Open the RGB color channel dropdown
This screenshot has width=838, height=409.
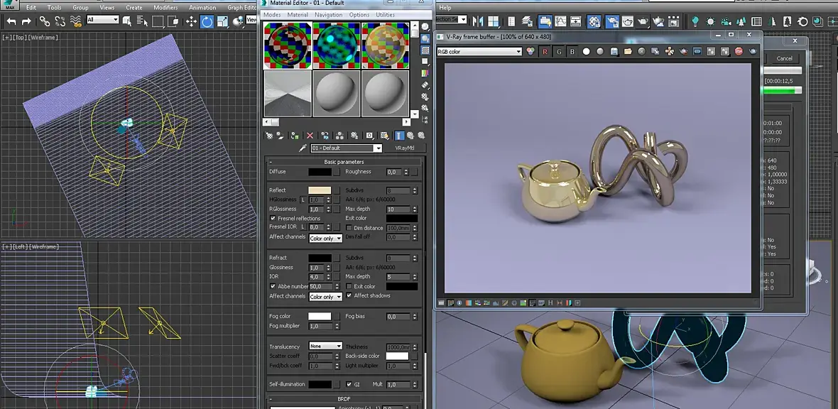[x=479, y=51]
